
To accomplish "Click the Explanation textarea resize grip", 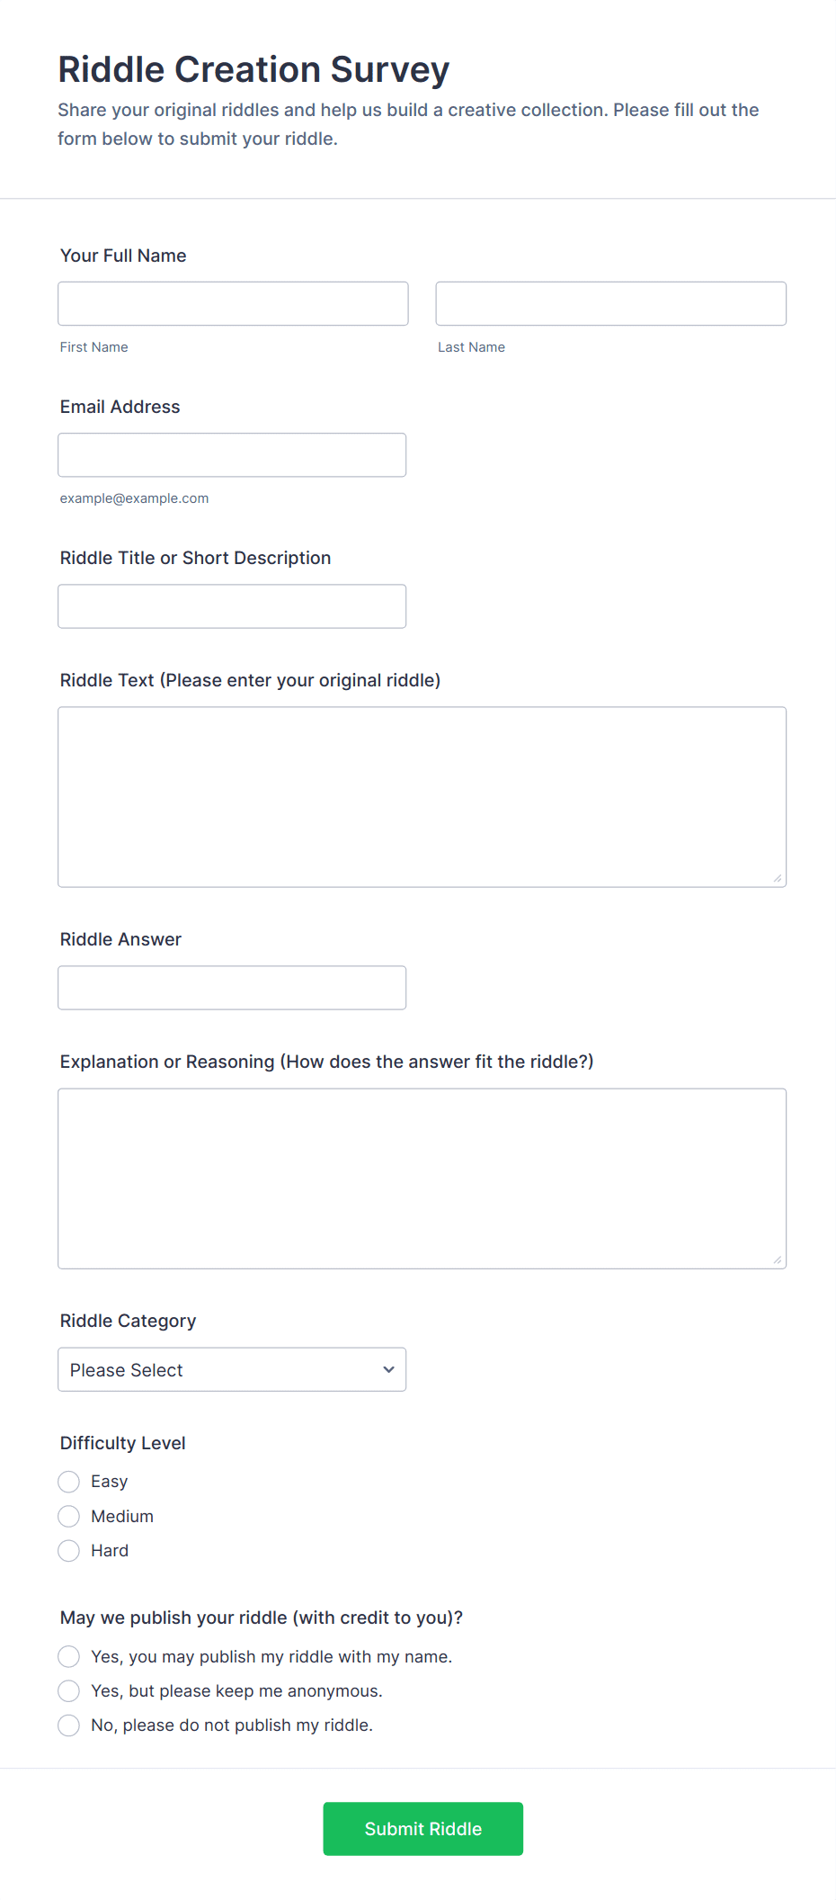I will [778, 1260].
